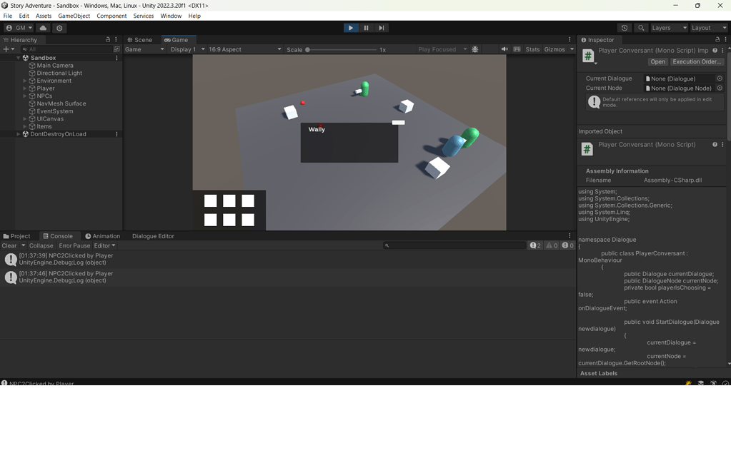
Task: Click the object picker for Current Dialogue
Action: coord(720,78)
